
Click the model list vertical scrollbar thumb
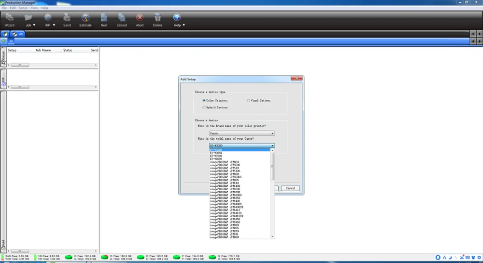(272, 166)
